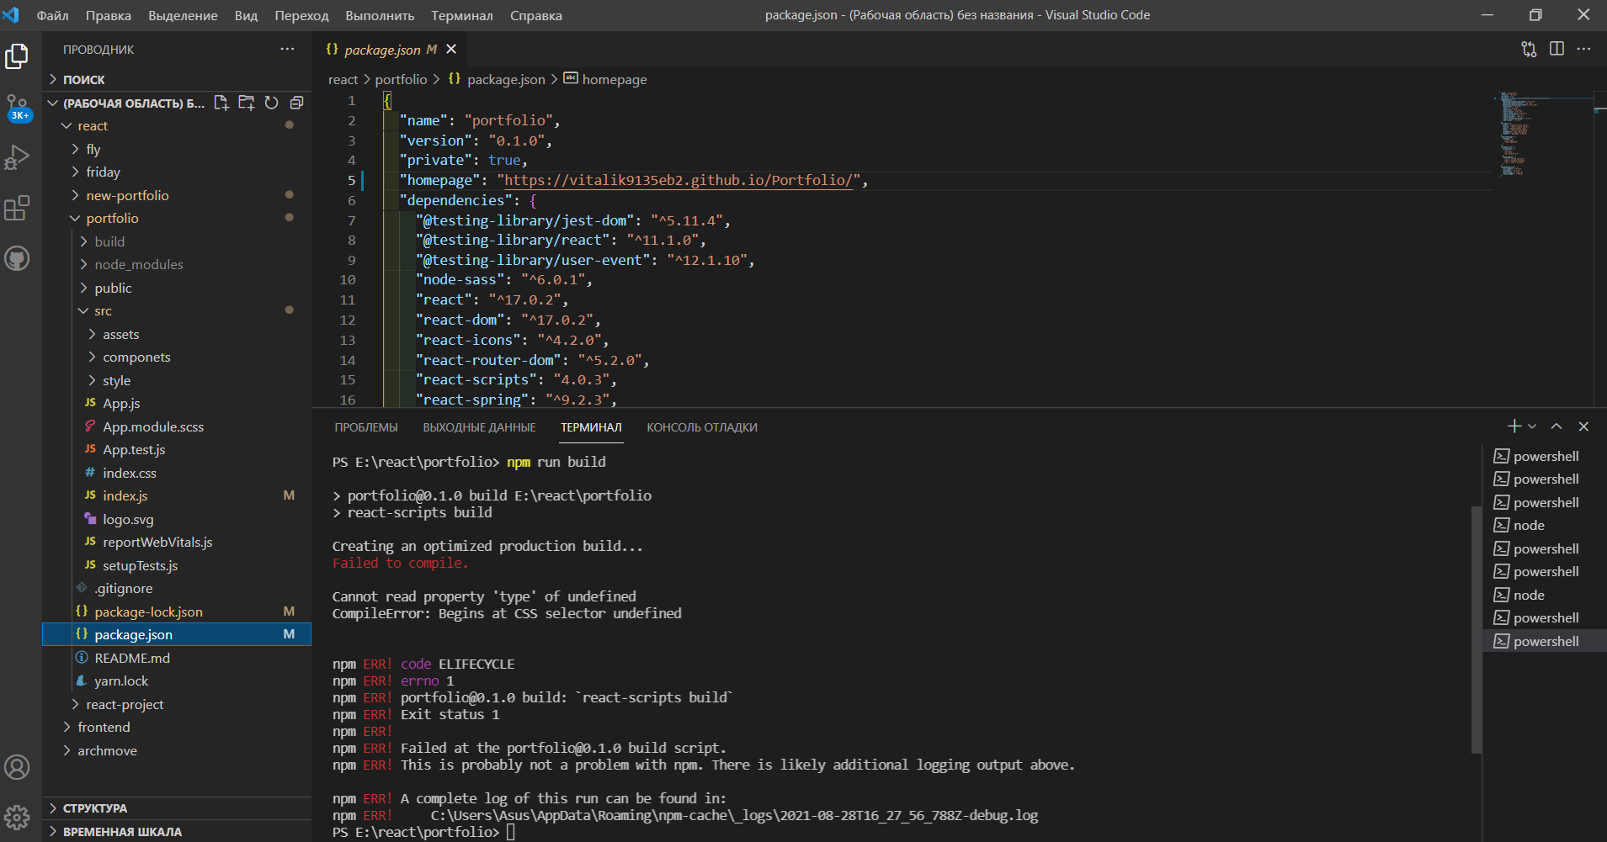Open the Правка menu
1607x842 pixels.
pos(108,15)
